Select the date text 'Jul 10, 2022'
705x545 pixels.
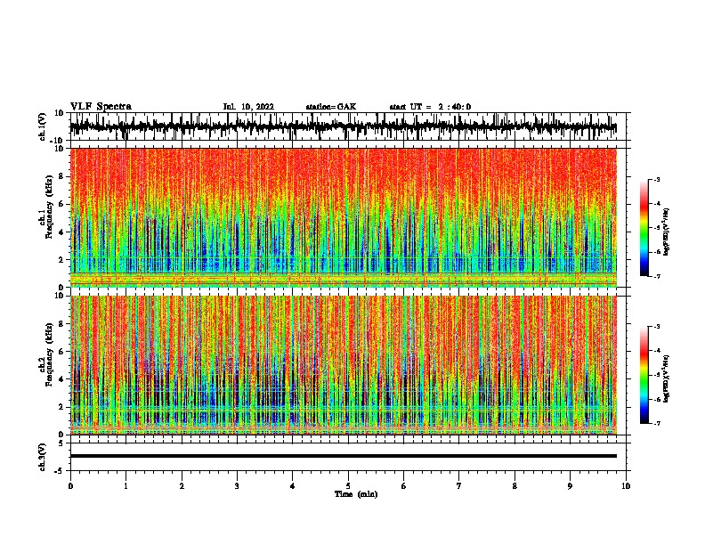248,107
